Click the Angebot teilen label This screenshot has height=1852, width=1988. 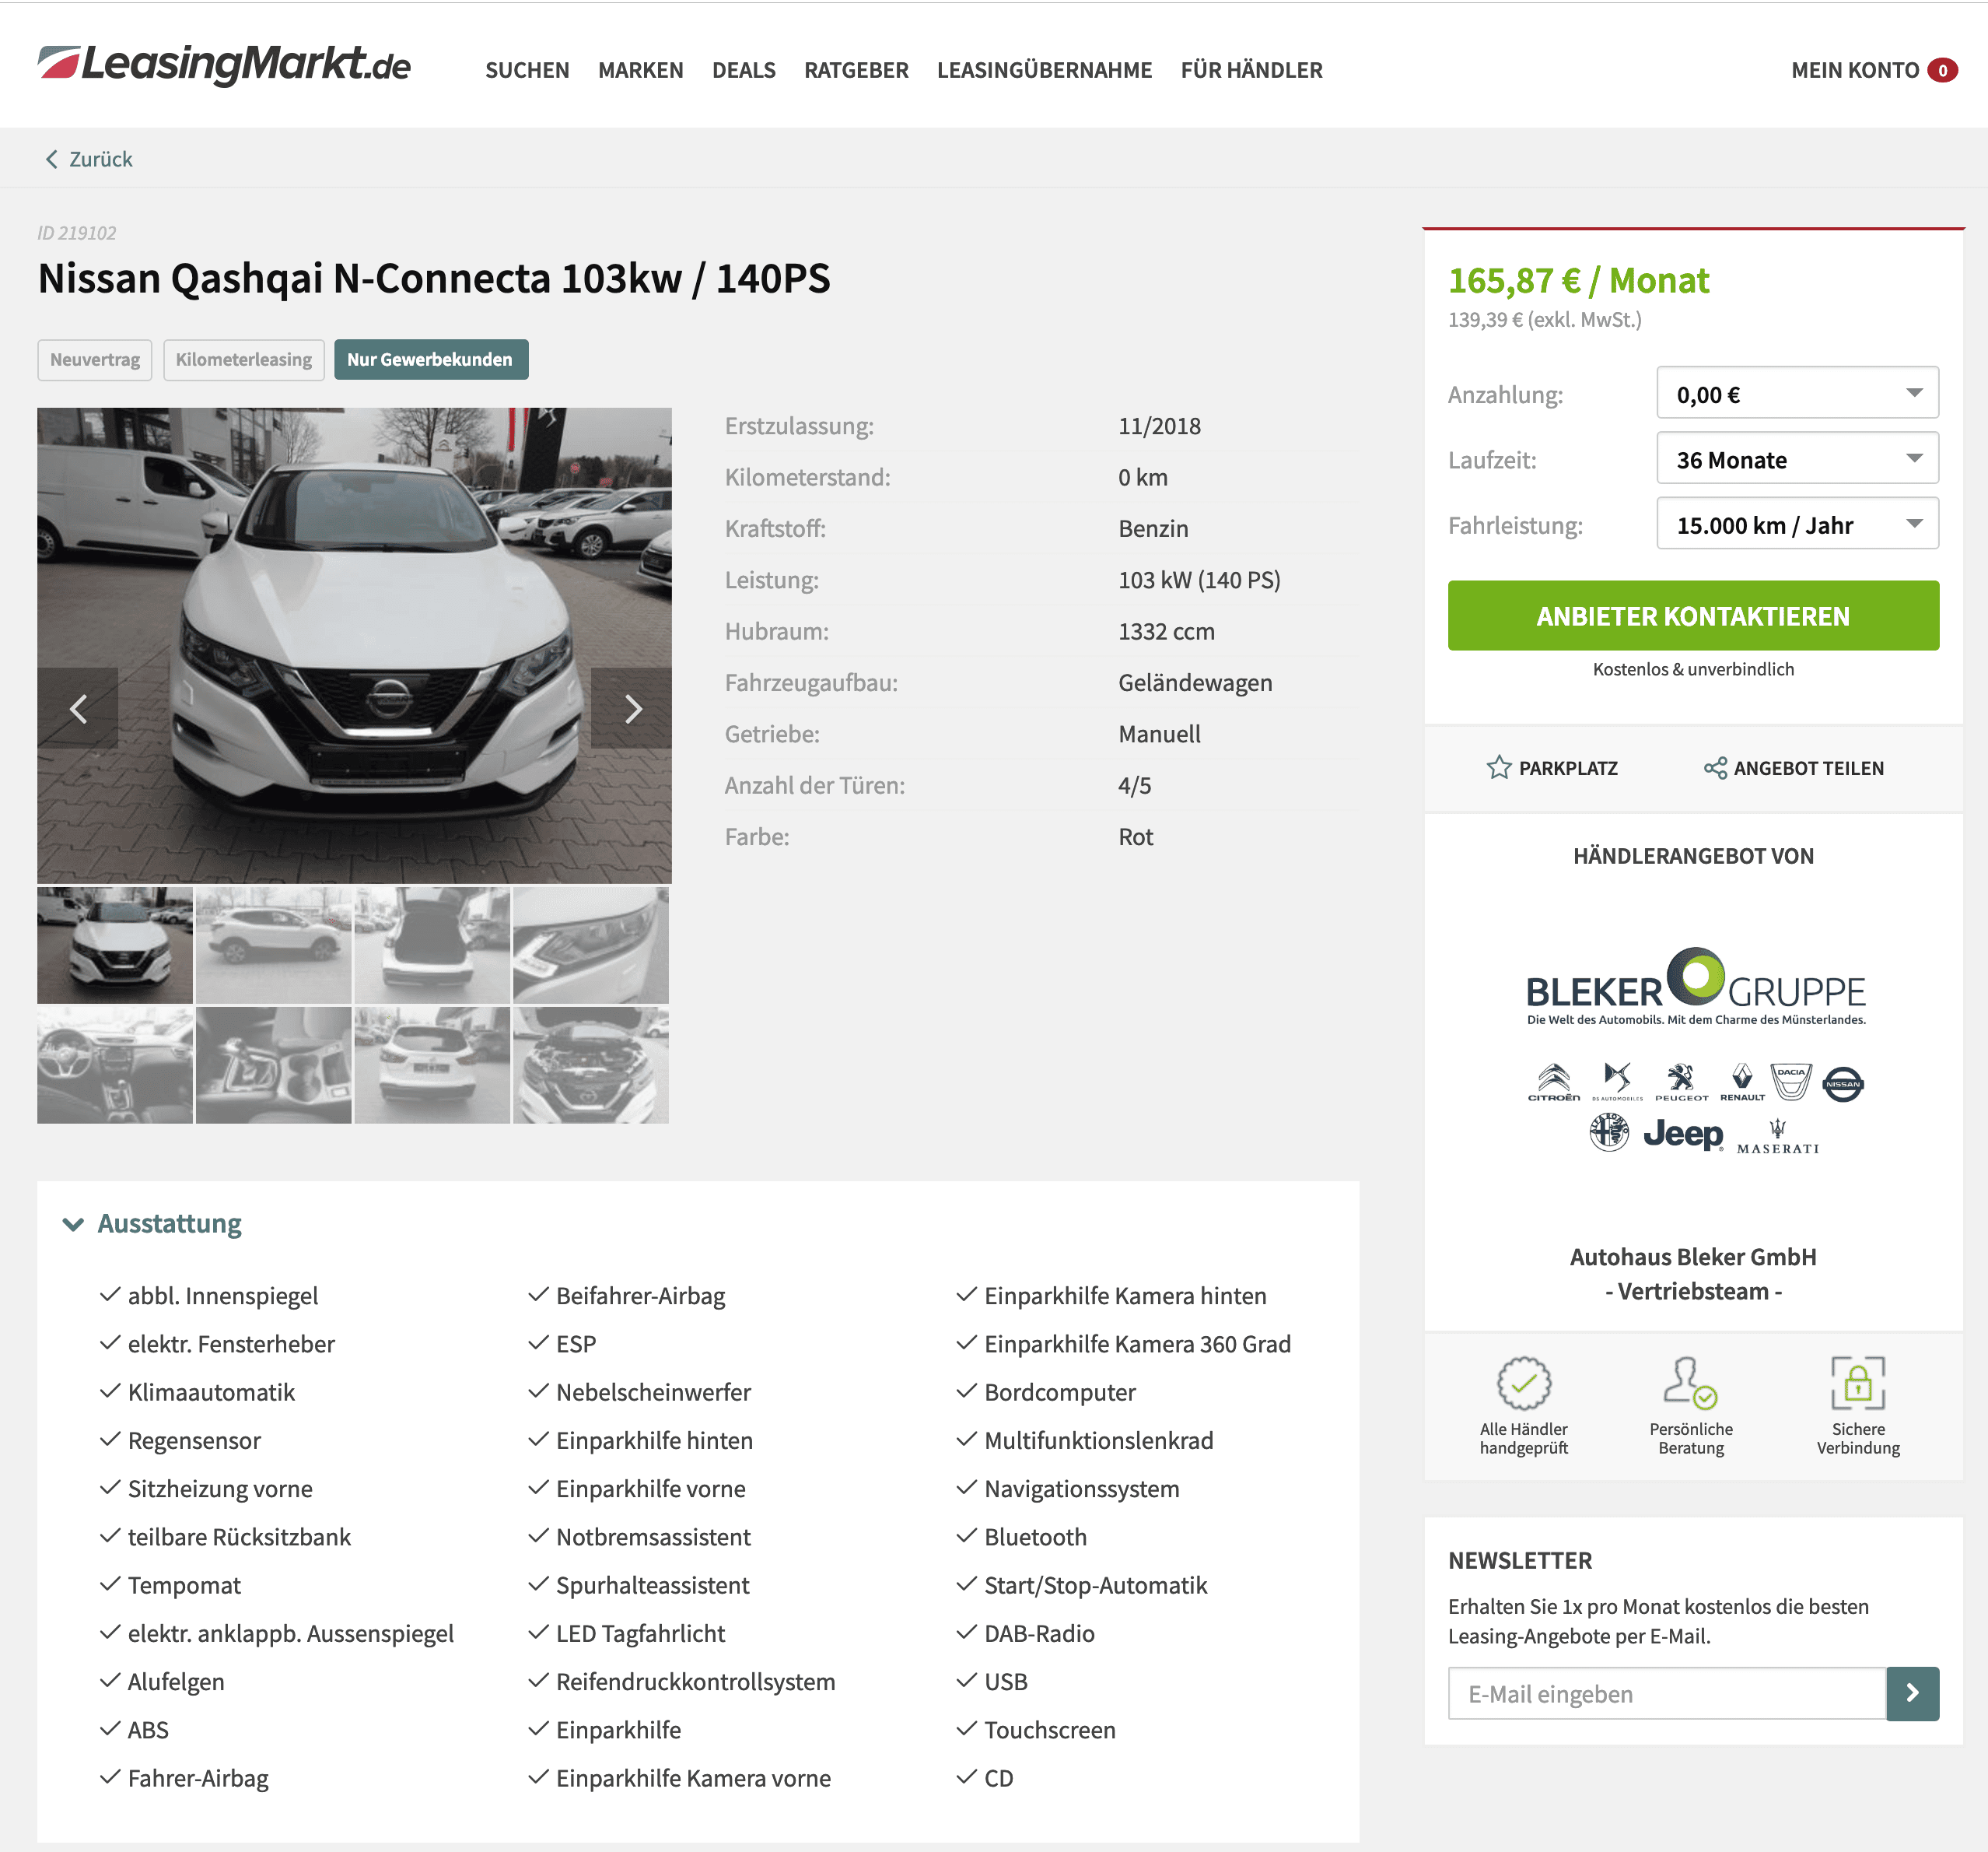tap(1808, 768)
